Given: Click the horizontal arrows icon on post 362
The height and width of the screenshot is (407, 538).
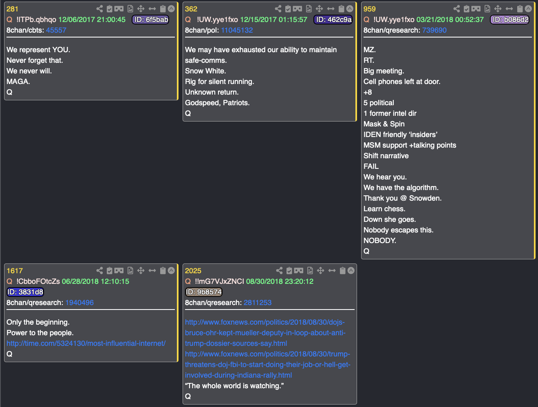Looking at the screenshot, I should click(x=331, y=9).
